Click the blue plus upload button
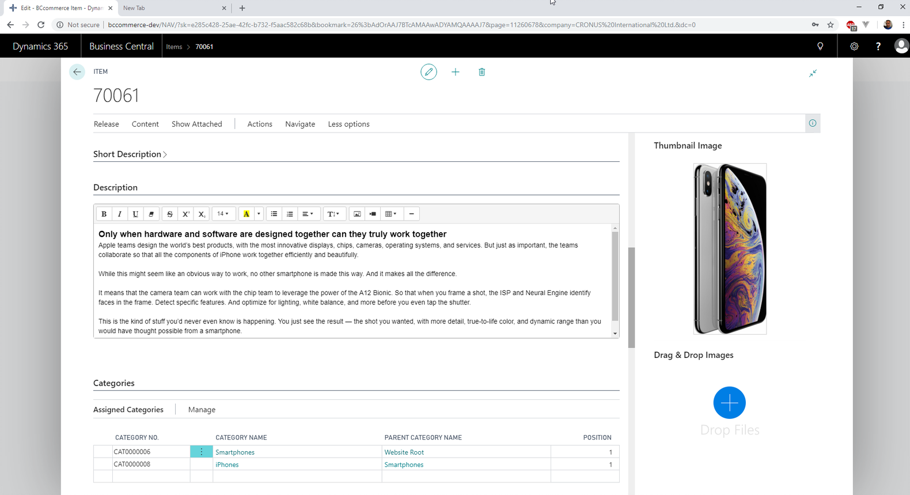 coord(730,403)
